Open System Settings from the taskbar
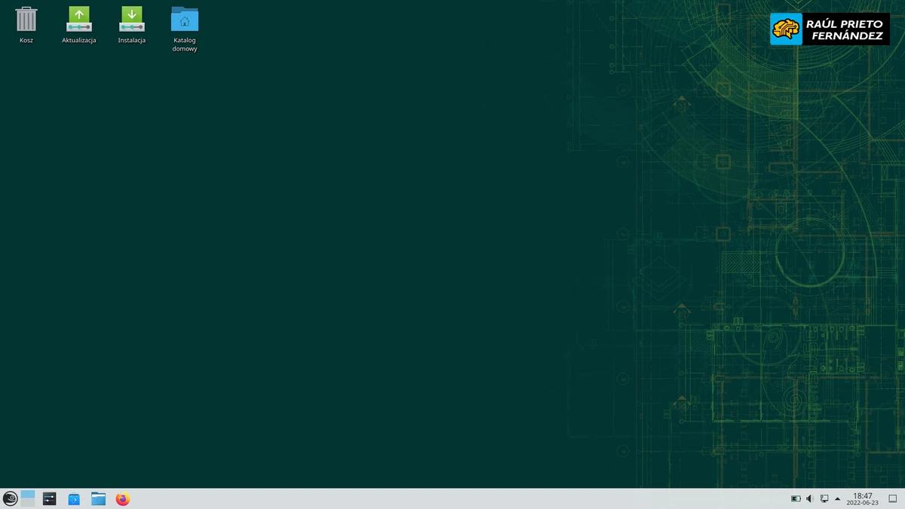This screenshot has height=509, width=905. 49,498
